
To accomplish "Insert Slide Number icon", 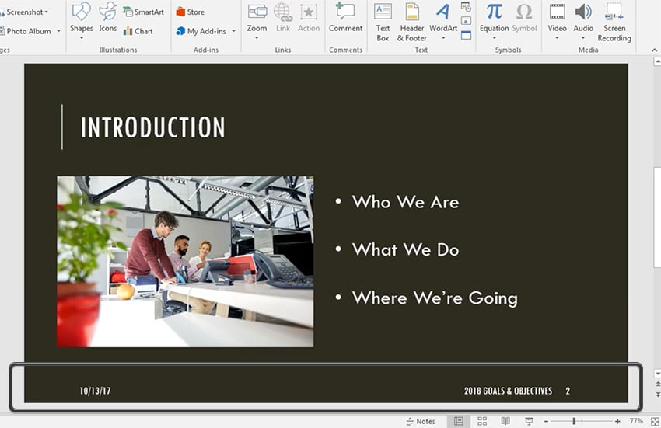I will pos(466,21).
